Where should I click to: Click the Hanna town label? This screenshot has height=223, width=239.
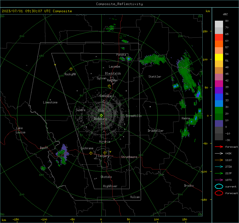[186, 118]
